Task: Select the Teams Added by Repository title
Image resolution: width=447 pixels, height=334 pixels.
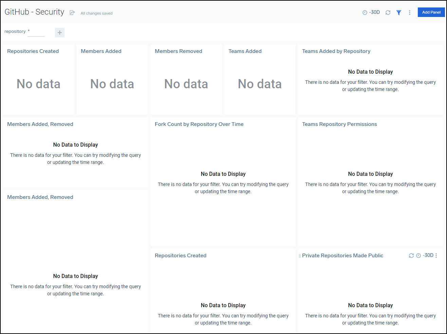Action: 336,51
